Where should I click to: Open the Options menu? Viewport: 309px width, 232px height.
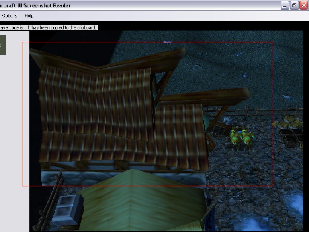coord(10,16)
